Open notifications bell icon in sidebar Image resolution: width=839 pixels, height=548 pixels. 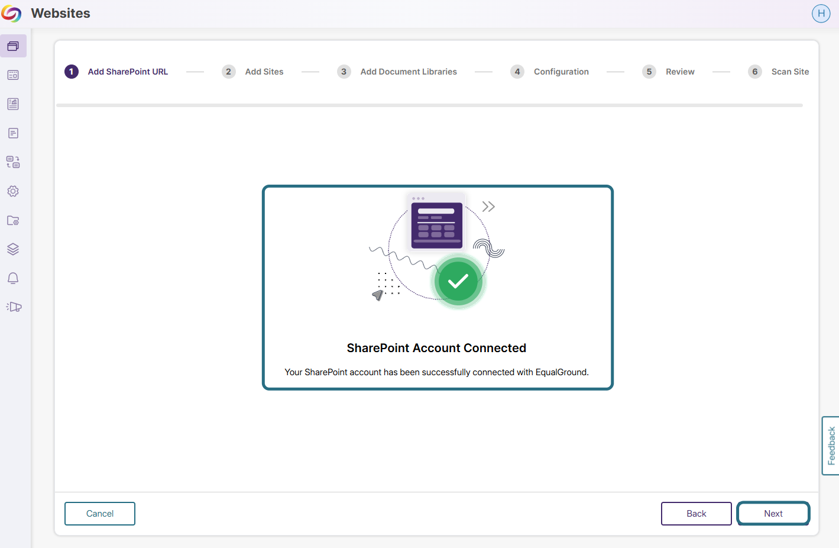click(13, 278)
